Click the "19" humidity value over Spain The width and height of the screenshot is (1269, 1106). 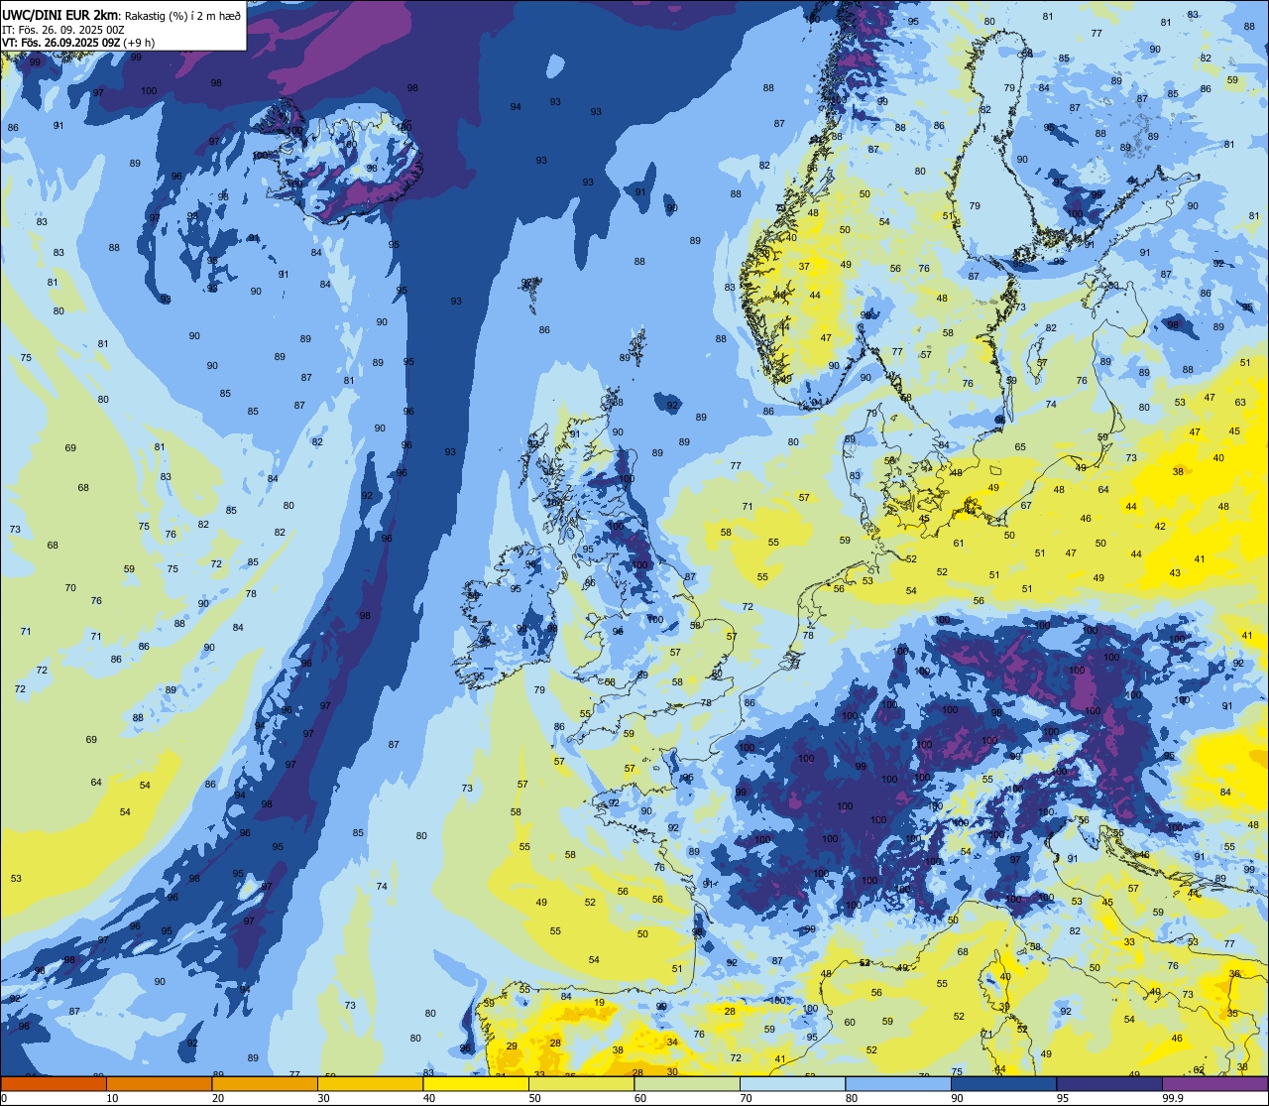[x=599, y=1003]
